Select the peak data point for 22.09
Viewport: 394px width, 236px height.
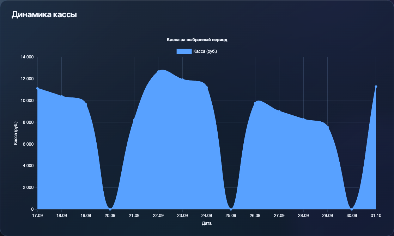coord(158,71)
